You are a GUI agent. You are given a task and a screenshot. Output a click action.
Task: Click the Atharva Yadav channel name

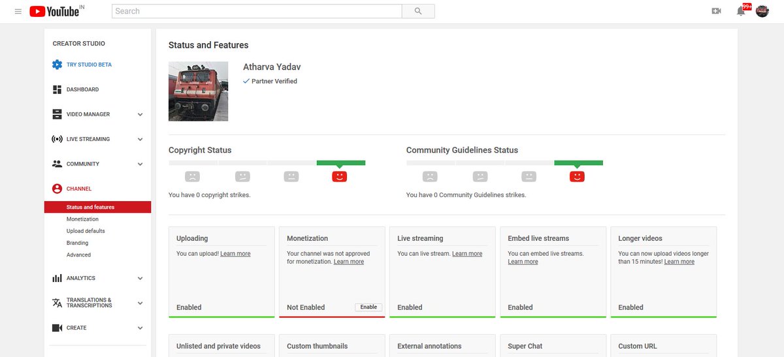click(272, 67)
